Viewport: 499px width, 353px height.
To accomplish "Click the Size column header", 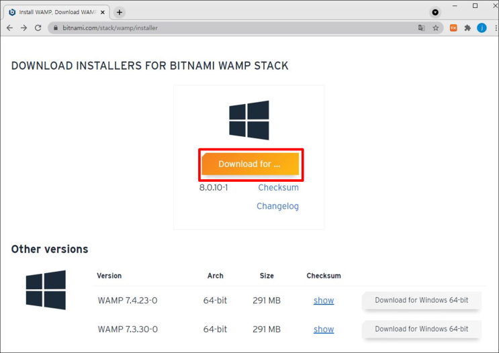I will tap(267, 276).
